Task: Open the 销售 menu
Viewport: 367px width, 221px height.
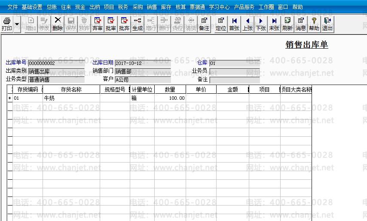Action: click(152, 7)
